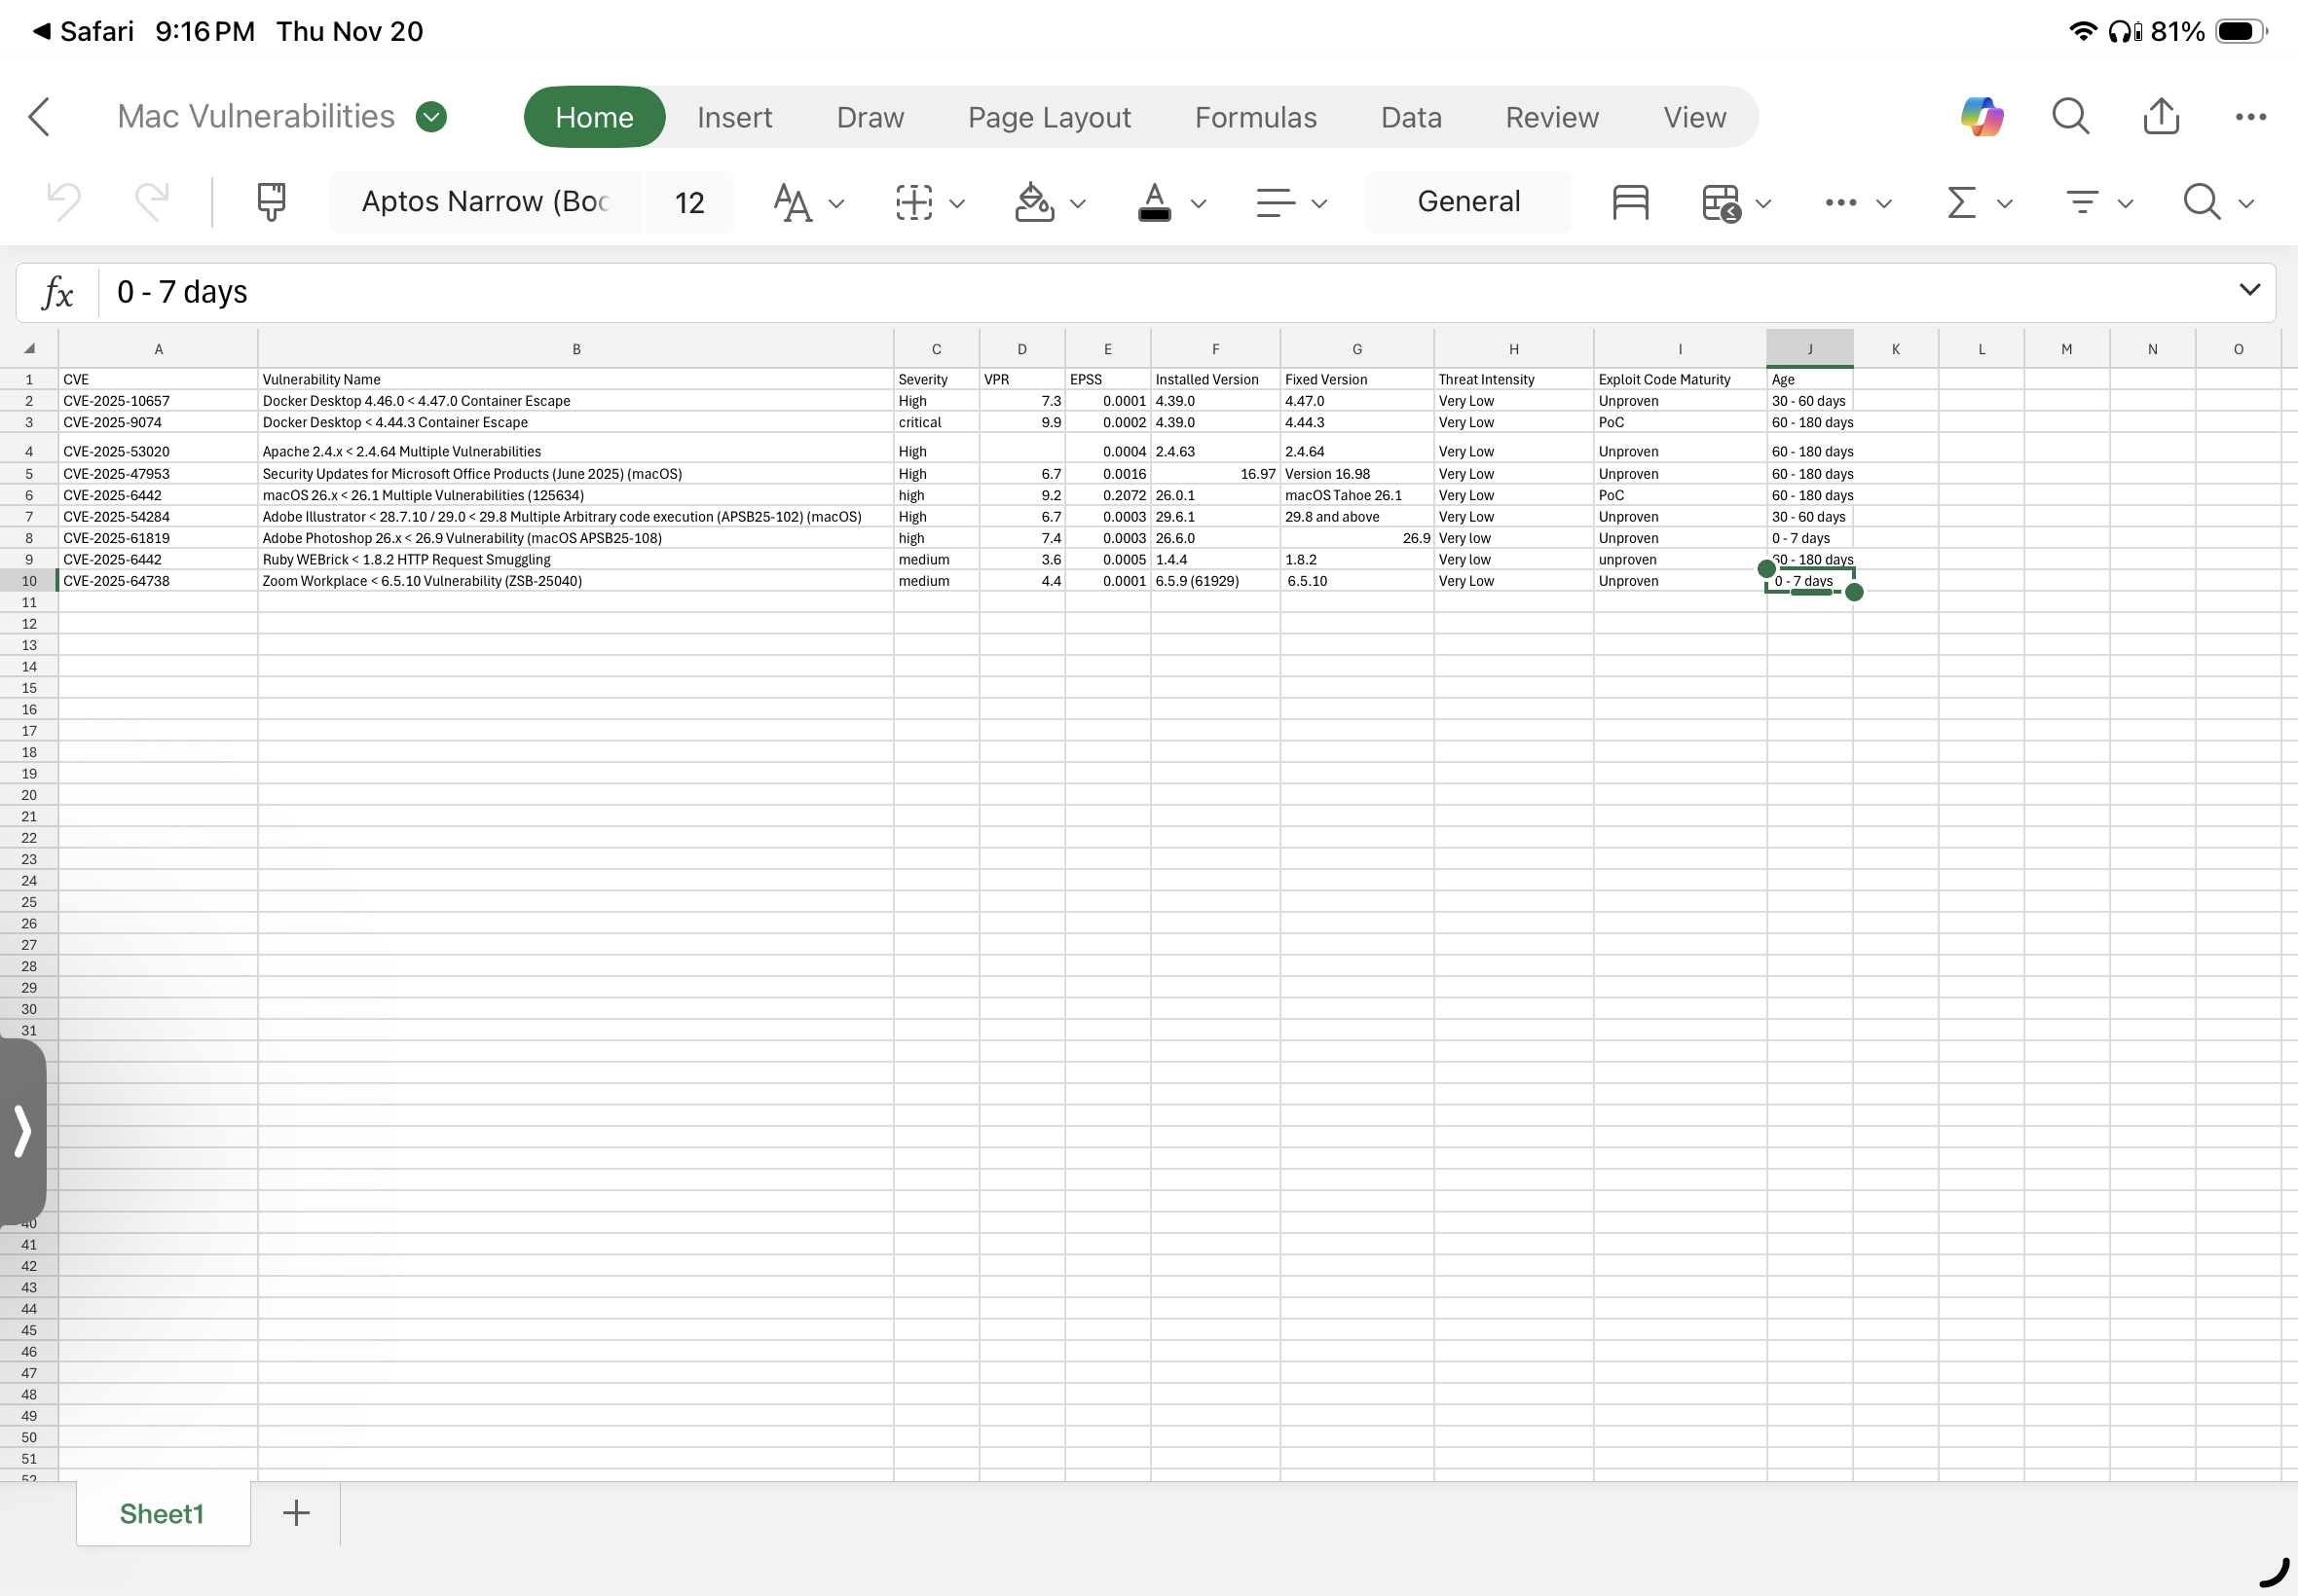Screen dimensions: 2298x1596
Task: Toggle the saved status checkmark badge
Action: click(431, 117)
